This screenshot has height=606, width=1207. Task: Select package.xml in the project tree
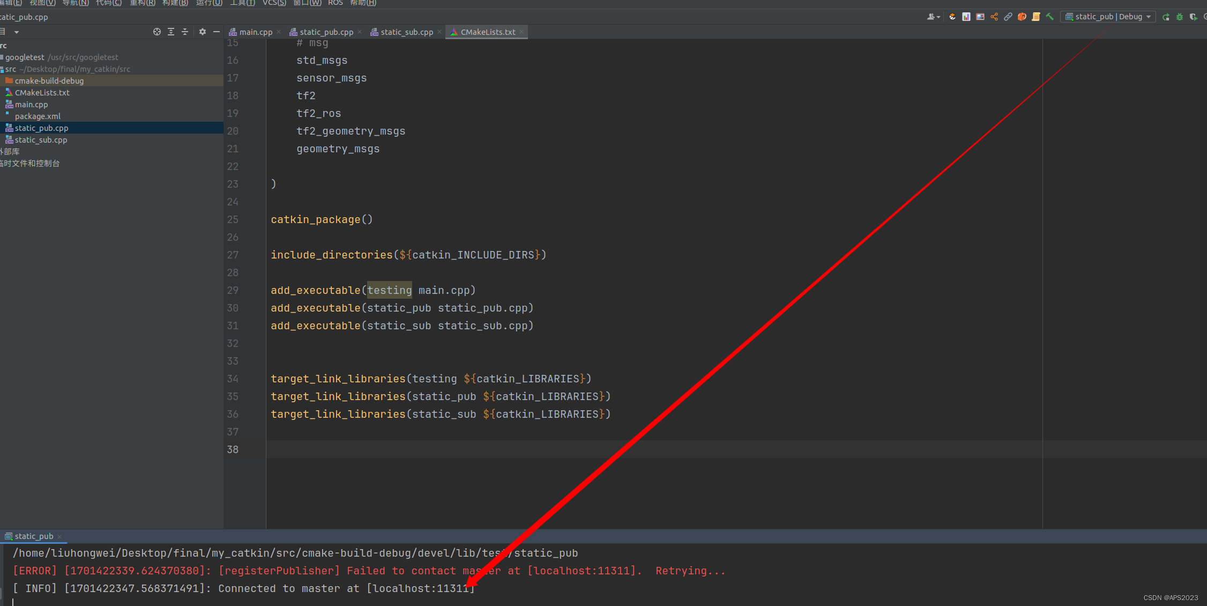pos(38,116)
